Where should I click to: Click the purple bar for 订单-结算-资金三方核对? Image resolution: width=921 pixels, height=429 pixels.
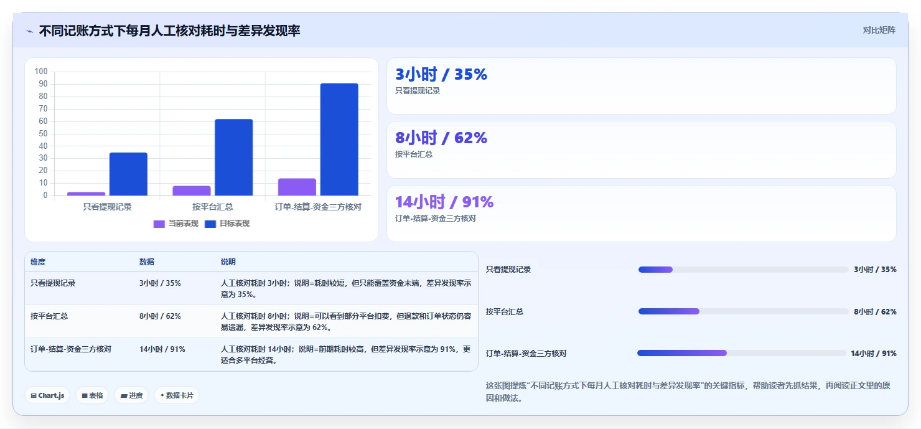(x=297, y=187)
